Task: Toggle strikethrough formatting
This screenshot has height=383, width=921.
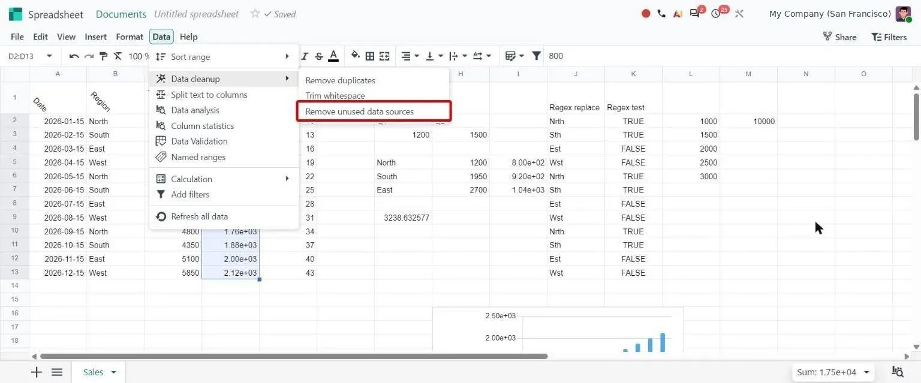Action: pos(319,56)
